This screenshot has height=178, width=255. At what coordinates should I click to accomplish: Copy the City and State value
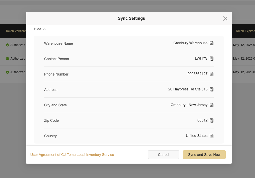[212, 105]
